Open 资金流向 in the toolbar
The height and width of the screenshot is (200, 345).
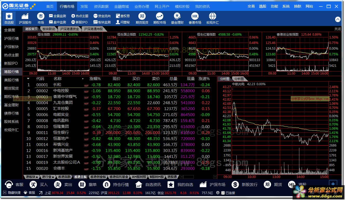(x=102, y=16)
